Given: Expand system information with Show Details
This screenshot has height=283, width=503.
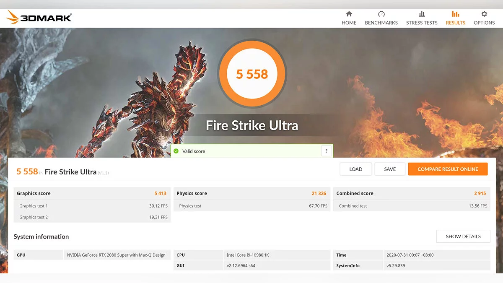Looking at the screenshot, I should [463, 236].
